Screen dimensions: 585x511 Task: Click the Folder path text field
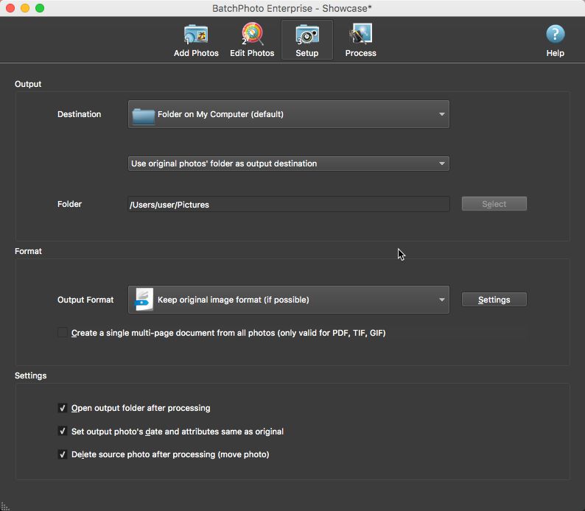point(288,205)
